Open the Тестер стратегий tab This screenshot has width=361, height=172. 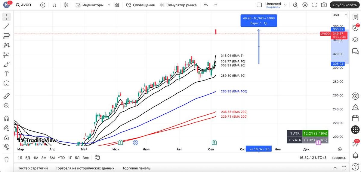coord(33,168)
